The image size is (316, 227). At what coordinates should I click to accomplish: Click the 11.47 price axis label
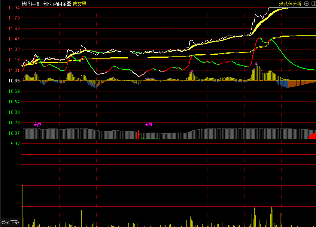pyautogui.click(x=14, y=39)
